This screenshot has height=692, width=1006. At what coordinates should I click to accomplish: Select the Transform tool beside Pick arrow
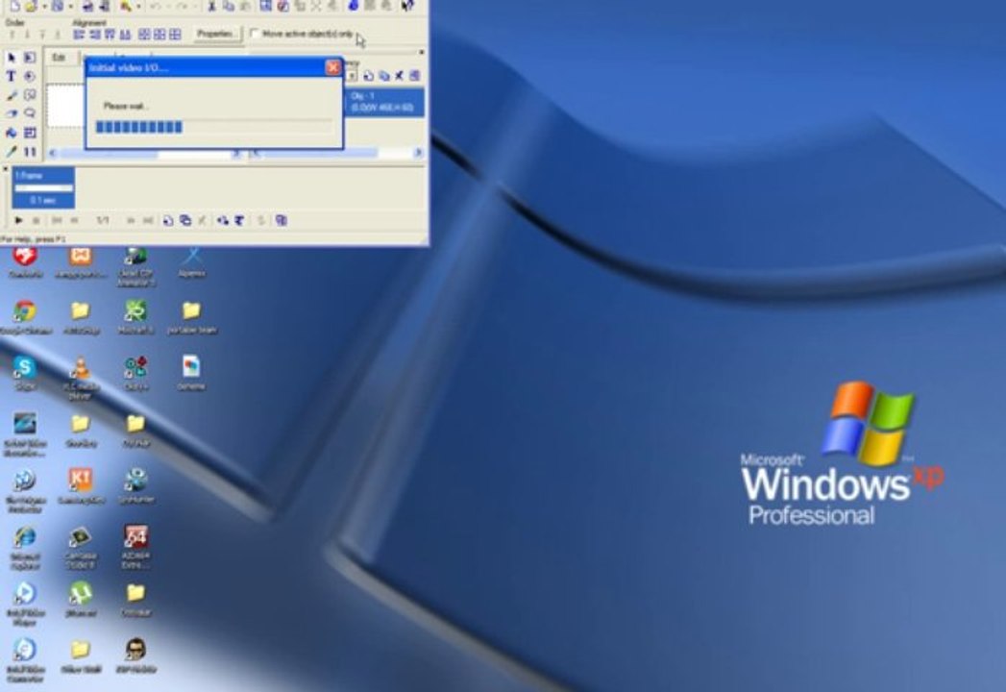point(30,58)
